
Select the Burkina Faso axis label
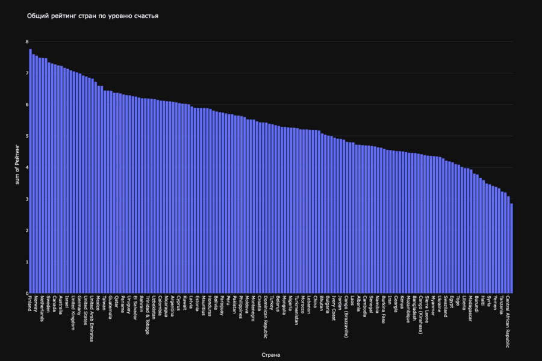pyautogui.click(x=382, y=310)
